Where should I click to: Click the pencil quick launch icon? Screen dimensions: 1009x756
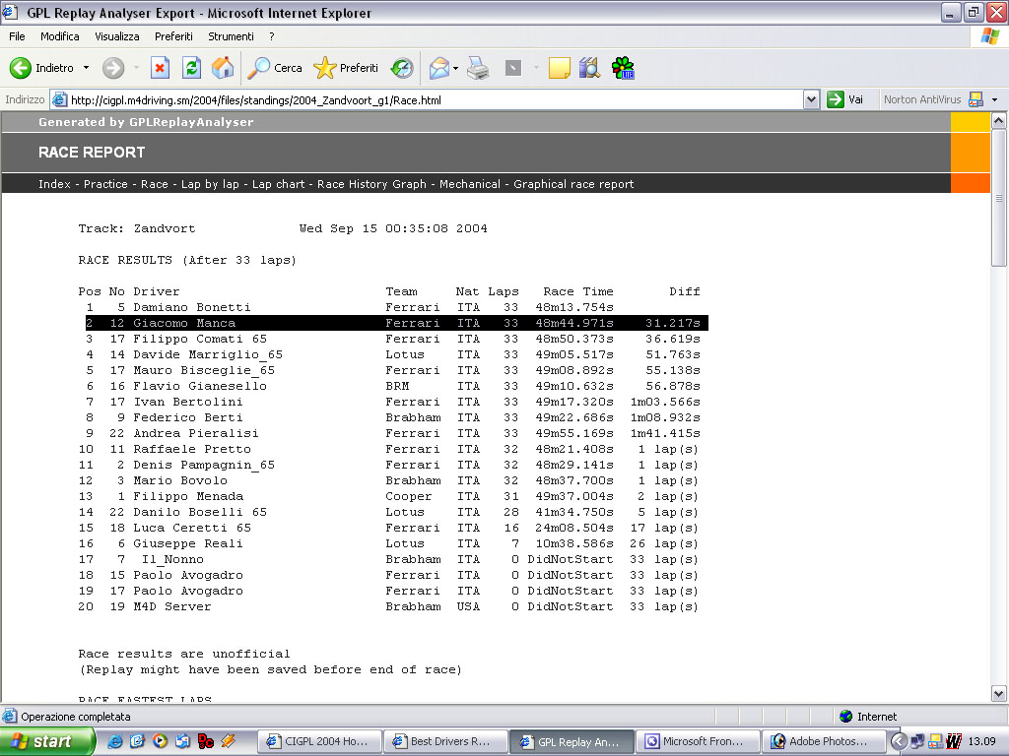(228, 741)
